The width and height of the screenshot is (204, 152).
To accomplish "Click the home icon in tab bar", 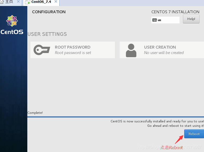I will pyautogui.click(x=2, y=2).
